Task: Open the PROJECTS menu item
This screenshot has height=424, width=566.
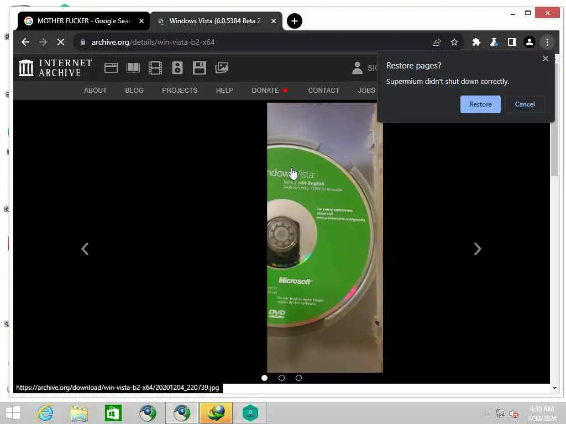Action: pos(180,91)
